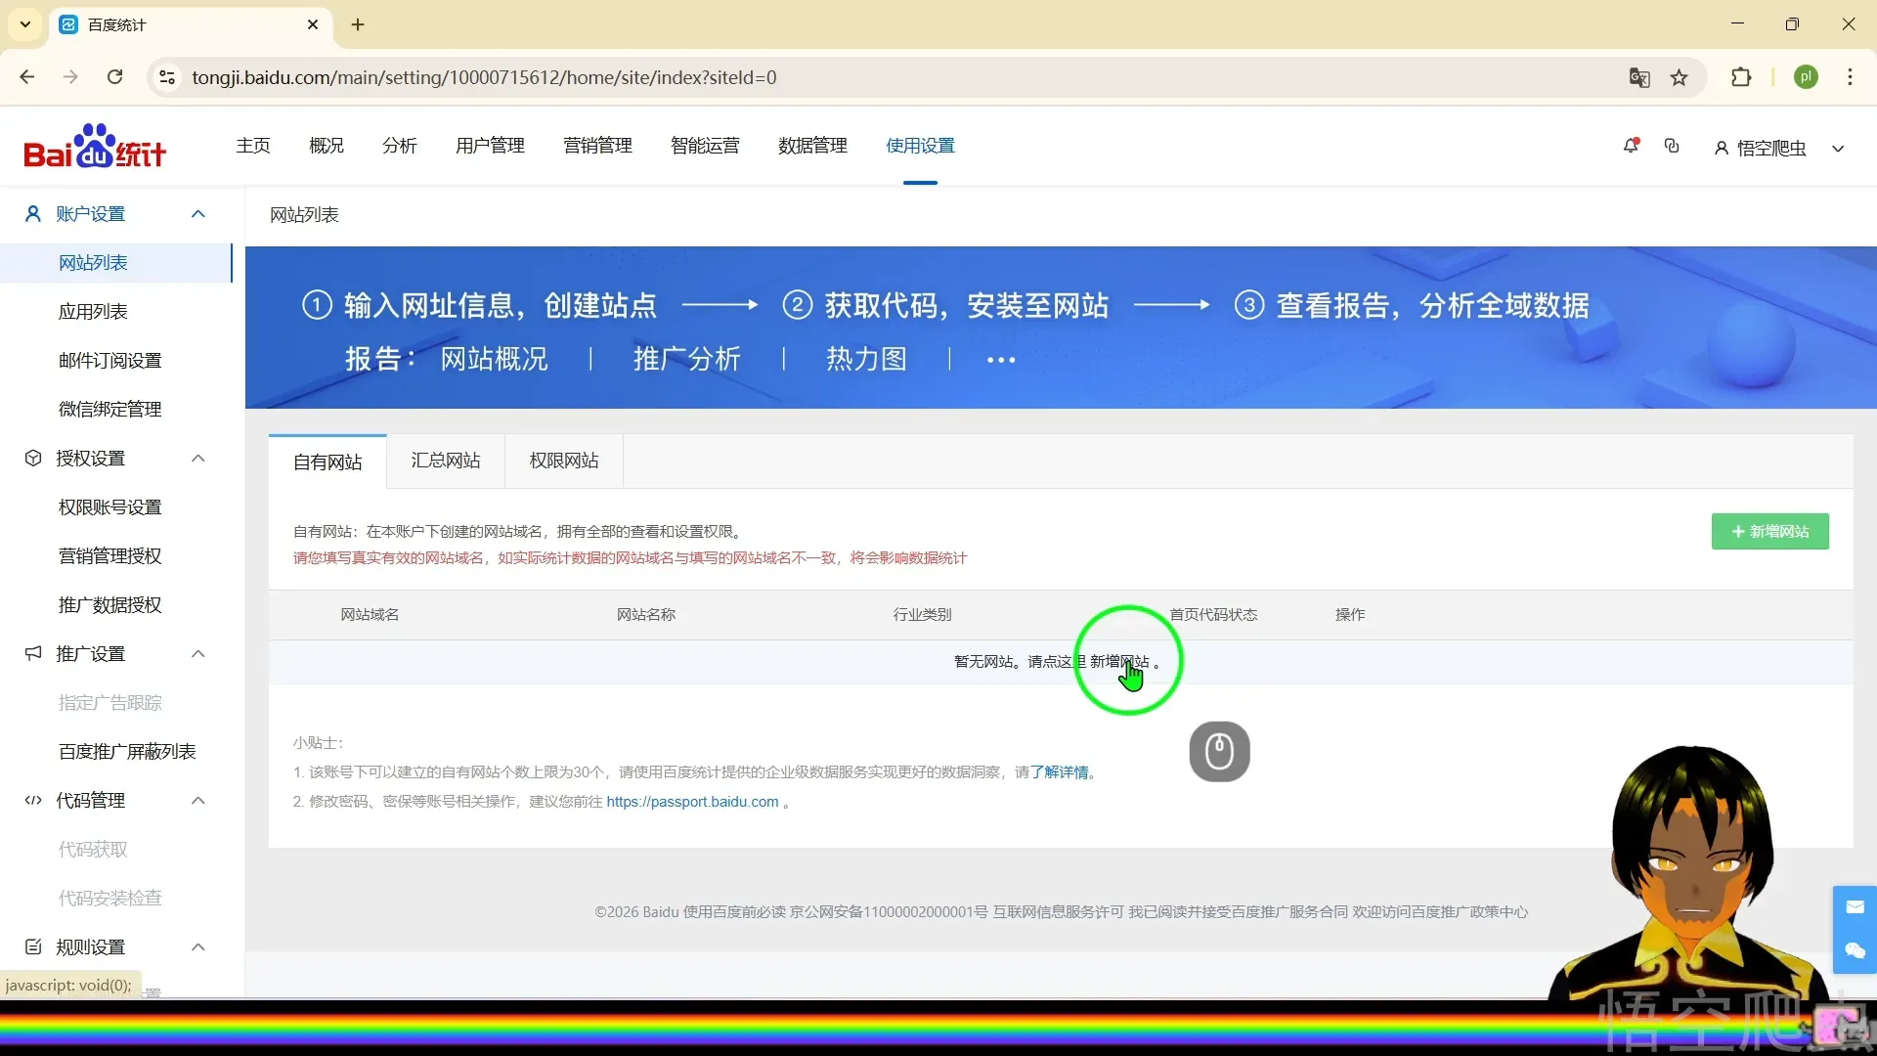Open the 数据管理 top menu
This screenshot has height=1056, width=1877.
(812, 146)
